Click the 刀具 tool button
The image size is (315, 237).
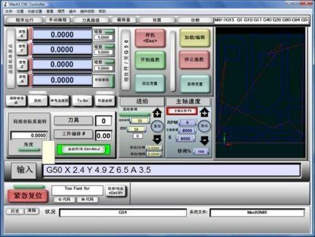click(x=73, y=120)
